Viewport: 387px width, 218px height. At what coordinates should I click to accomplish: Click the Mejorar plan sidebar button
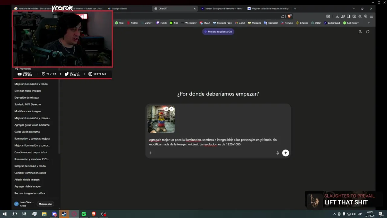click(45, 204)
